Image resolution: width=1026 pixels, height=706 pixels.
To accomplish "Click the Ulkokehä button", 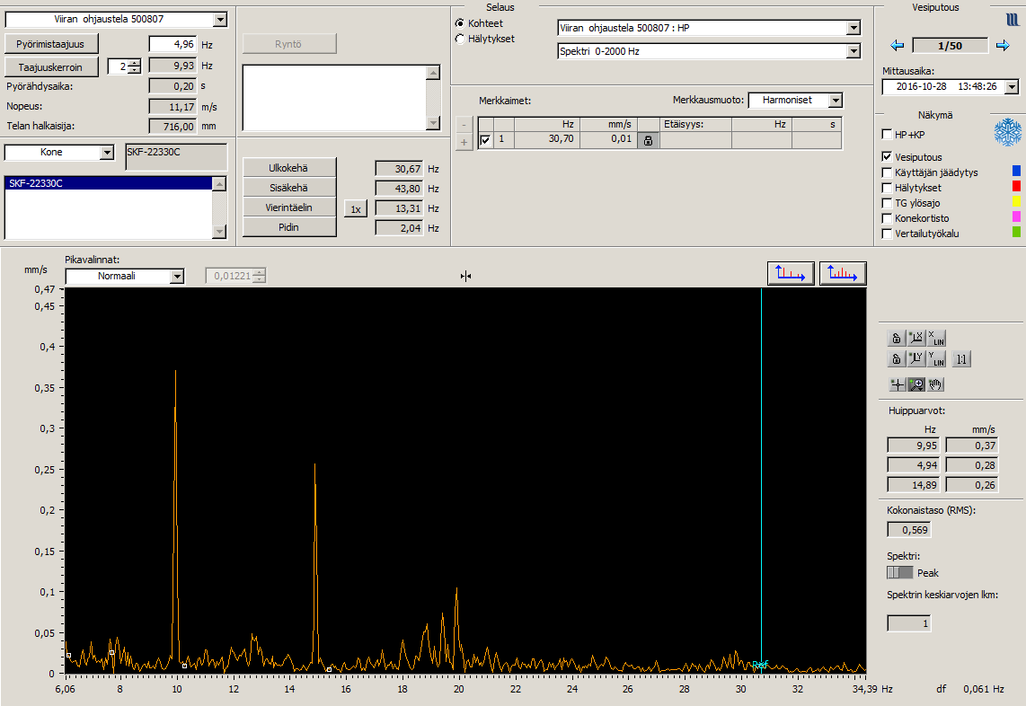I will click(289, 168).
